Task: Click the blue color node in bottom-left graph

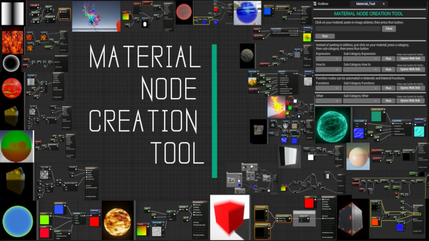Action: click(x=59, y=209)
